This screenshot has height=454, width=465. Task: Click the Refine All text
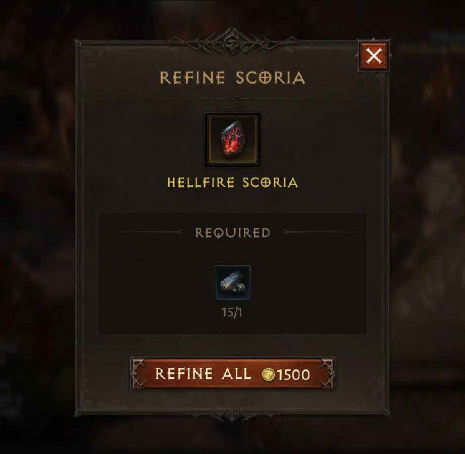click(203, 374)
